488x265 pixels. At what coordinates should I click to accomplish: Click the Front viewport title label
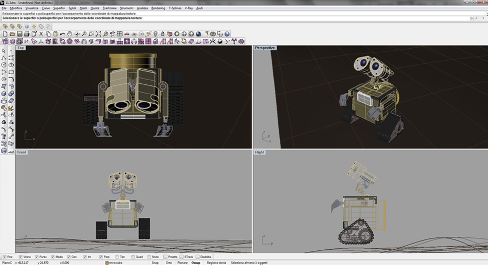coord(22,152)
